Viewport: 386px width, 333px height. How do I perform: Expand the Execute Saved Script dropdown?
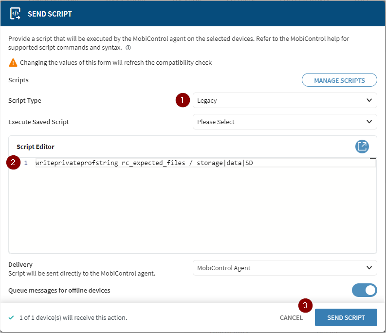[x=285, y=122]
